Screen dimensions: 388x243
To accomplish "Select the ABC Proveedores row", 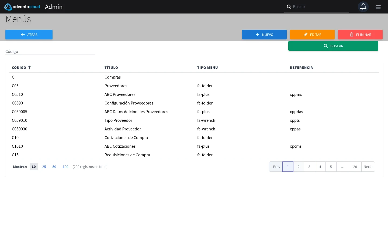I will (194, 94).
